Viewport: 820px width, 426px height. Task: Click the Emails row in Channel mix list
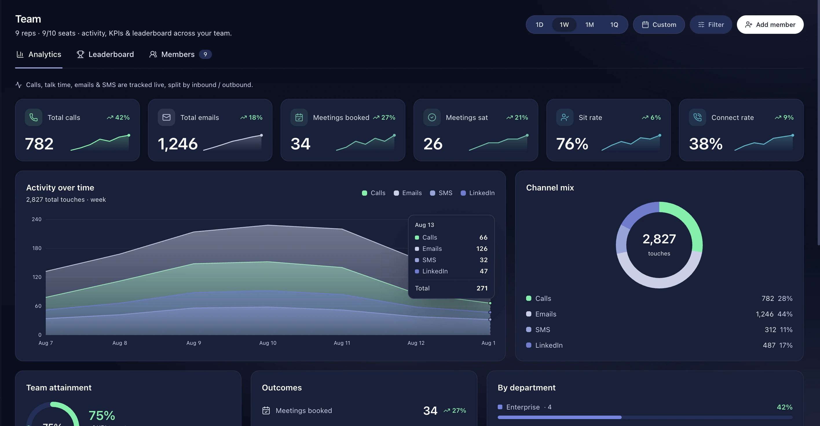(x=659, y=314)
